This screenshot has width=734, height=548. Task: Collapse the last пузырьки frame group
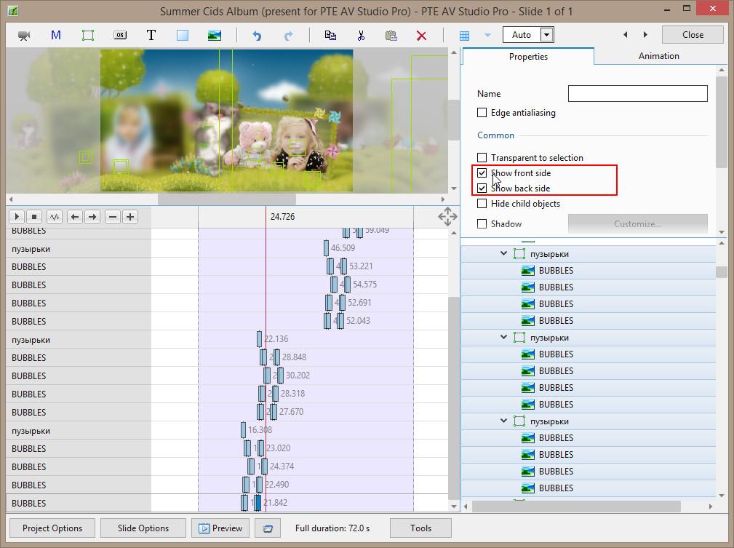coord(503,421)
